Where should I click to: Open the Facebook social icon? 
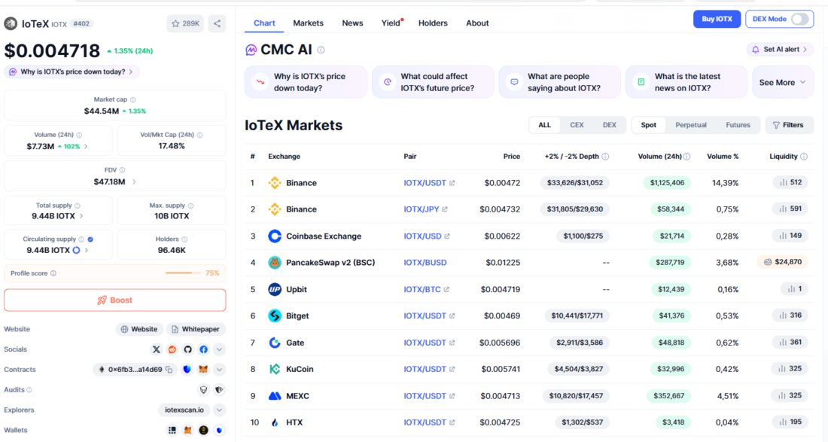pyautogui.click(x=204, y=349)
